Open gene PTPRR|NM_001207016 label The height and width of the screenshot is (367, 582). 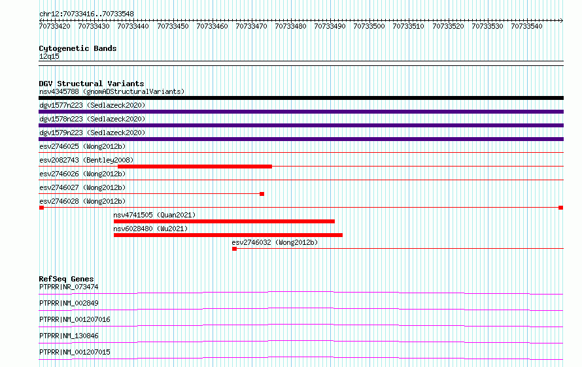75,319
